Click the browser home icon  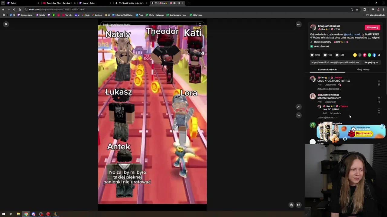coord(20,9)
